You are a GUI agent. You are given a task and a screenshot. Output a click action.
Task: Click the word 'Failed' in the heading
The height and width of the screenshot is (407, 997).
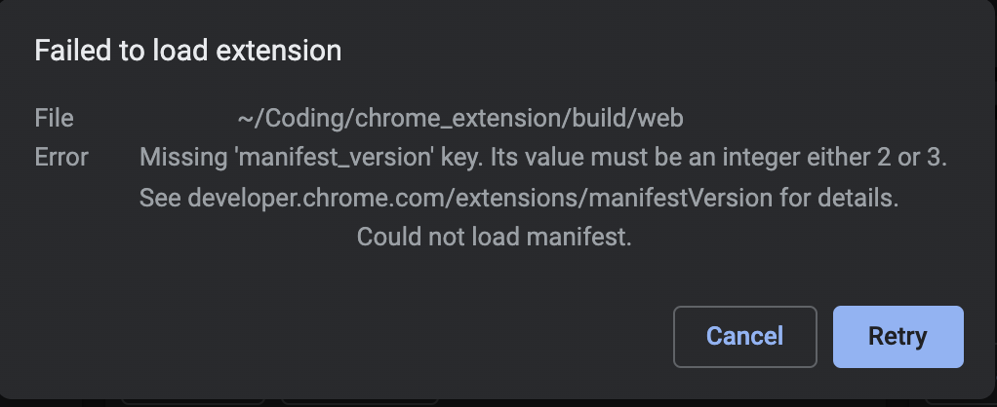pyautogui.click(x=66, y=51)
